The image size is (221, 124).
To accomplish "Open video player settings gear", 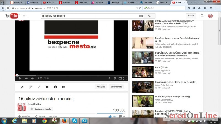I will coord(115,78).
